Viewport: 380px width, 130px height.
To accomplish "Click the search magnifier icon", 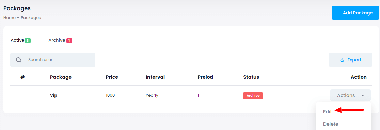I will coord(19,60).
